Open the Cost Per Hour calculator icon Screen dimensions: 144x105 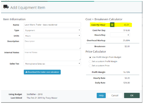pos(112,25)
